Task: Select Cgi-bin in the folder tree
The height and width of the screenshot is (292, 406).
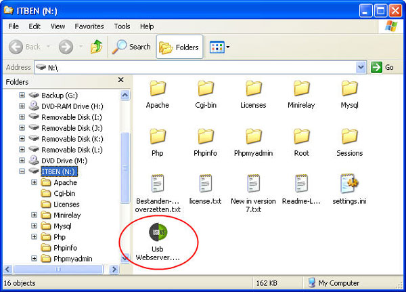Action: [64, 194]
